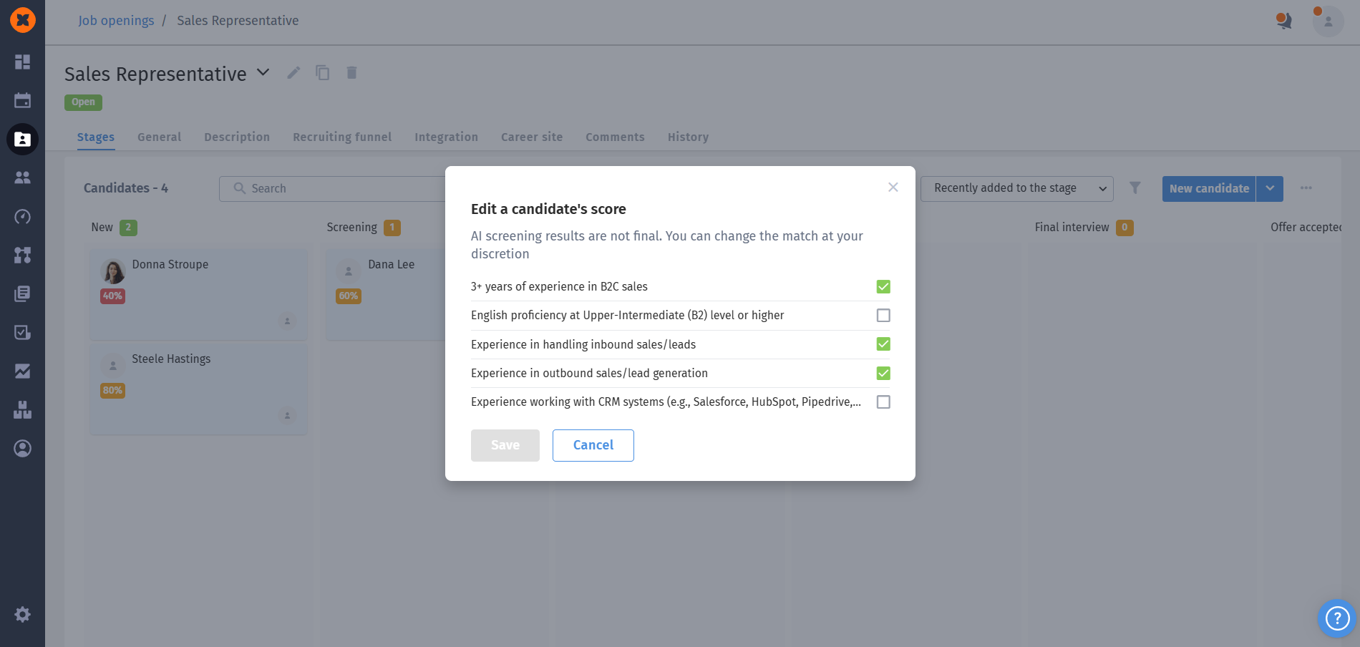Image resolution: width=1360 pixels, height=647 pixels.
Task: Click the filter funnel icon
Action: (x=1135, y=188)
